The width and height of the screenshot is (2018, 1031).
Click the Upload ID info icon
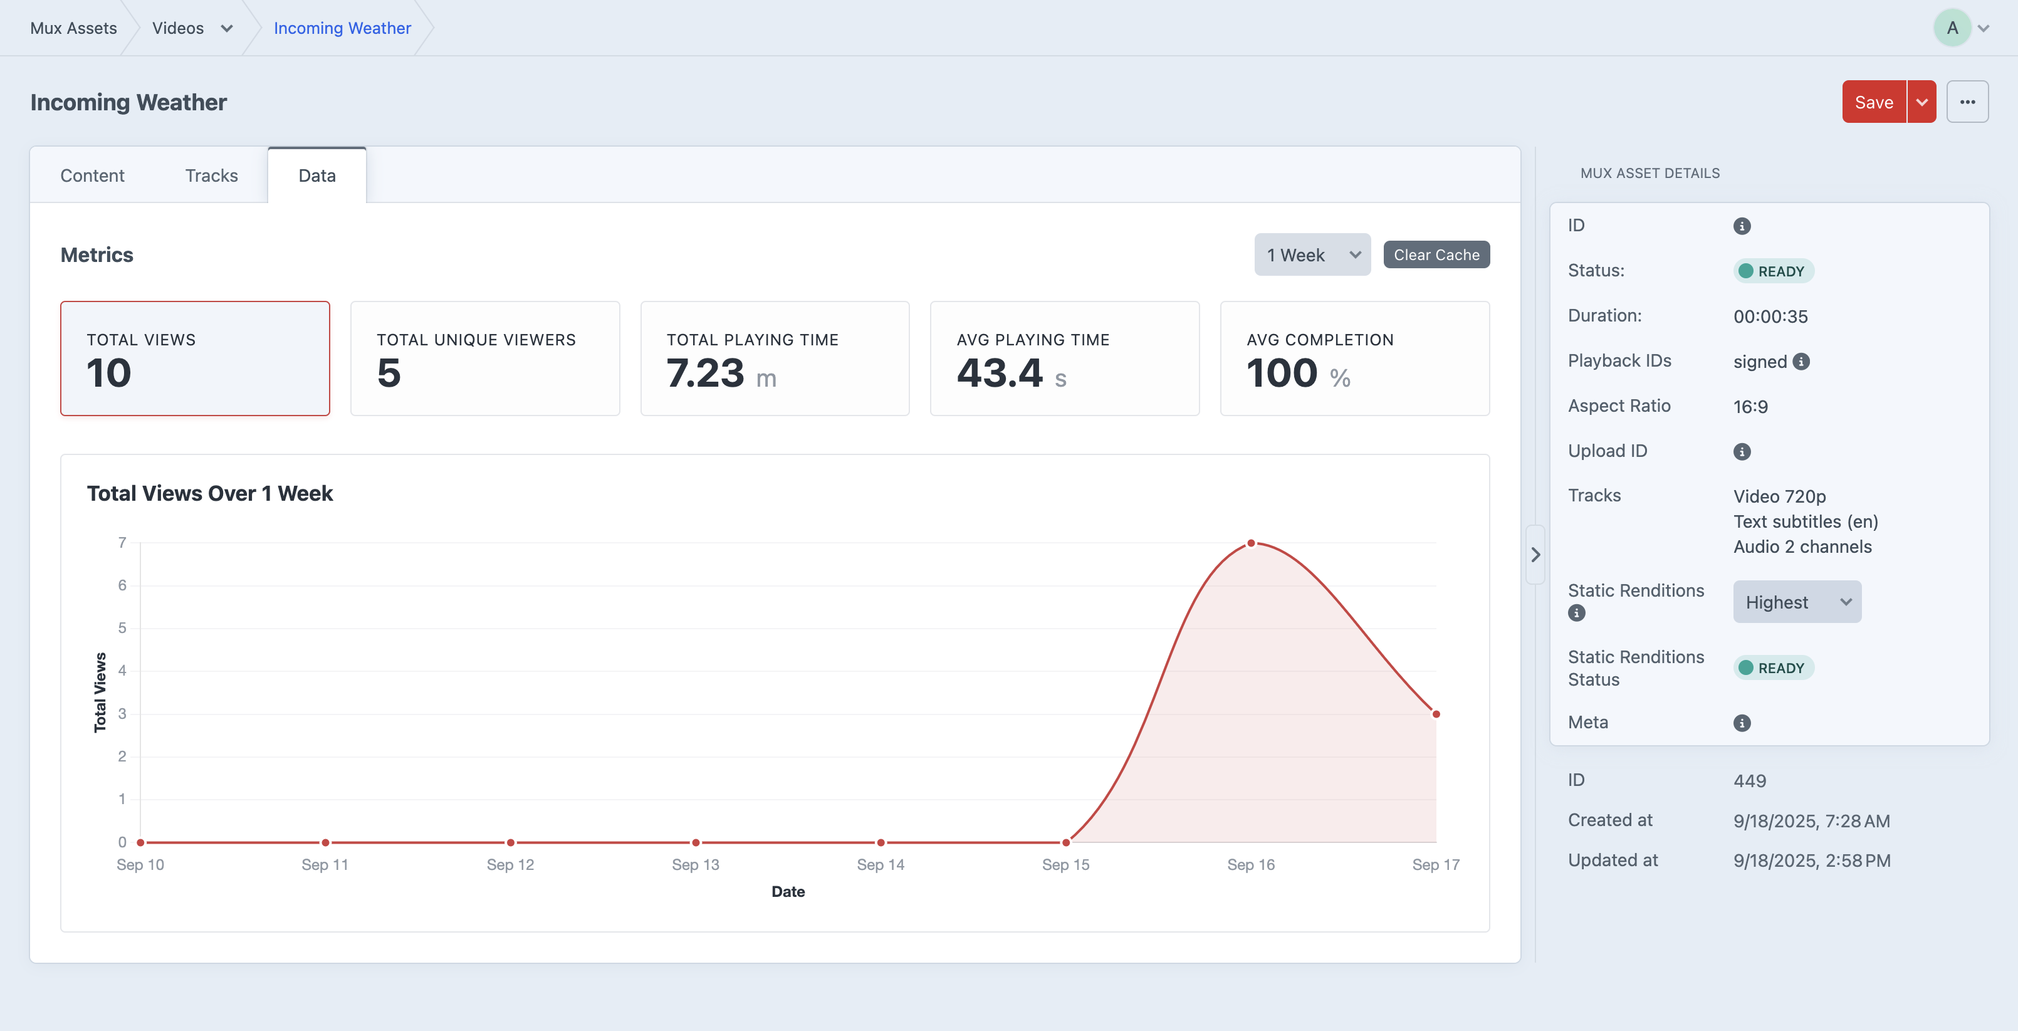tap(1742, 451)
